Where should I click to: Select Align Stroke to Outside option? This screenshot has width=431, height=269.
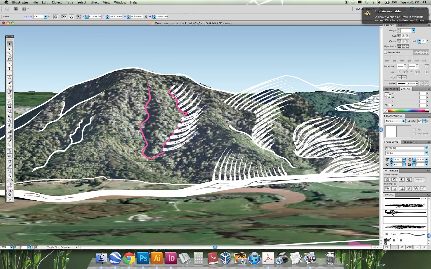407,46
